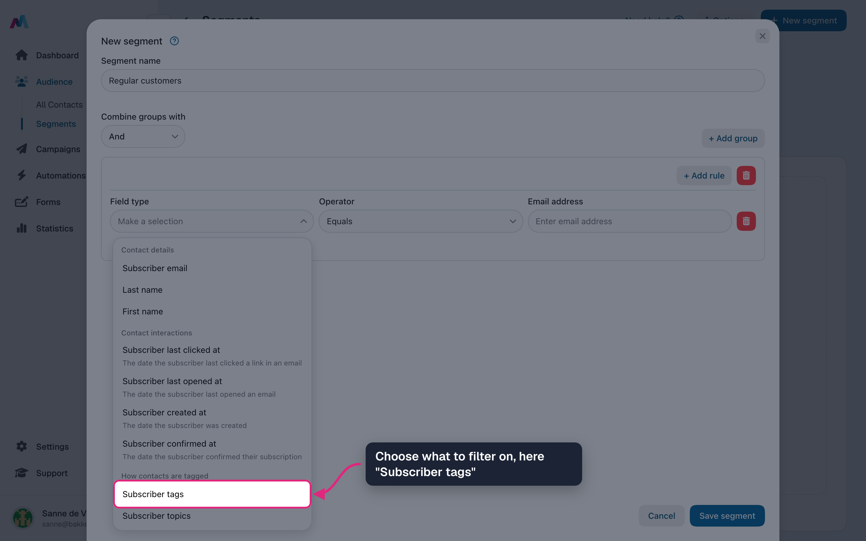Image resolution: width=866 pixels, height=541 pixels.
Task: Click the Forms edit icon
Action: 21,202
